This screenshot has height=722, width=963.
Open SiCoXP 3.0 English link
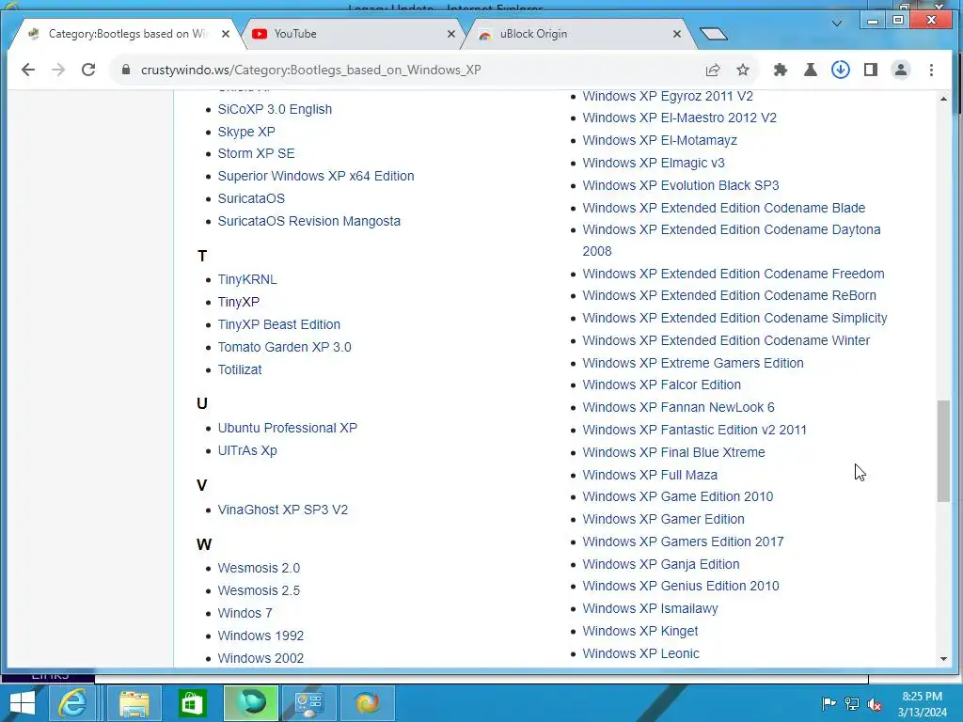click(275, 109)
